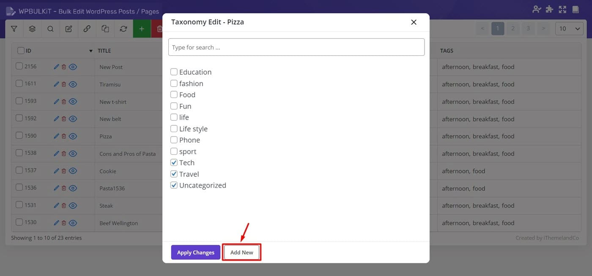Viewport: 592px width, 276px height.
Task: Preview the Tiramisu post via its eye icon
Action: pyautogui.click(x=73, y=84)
